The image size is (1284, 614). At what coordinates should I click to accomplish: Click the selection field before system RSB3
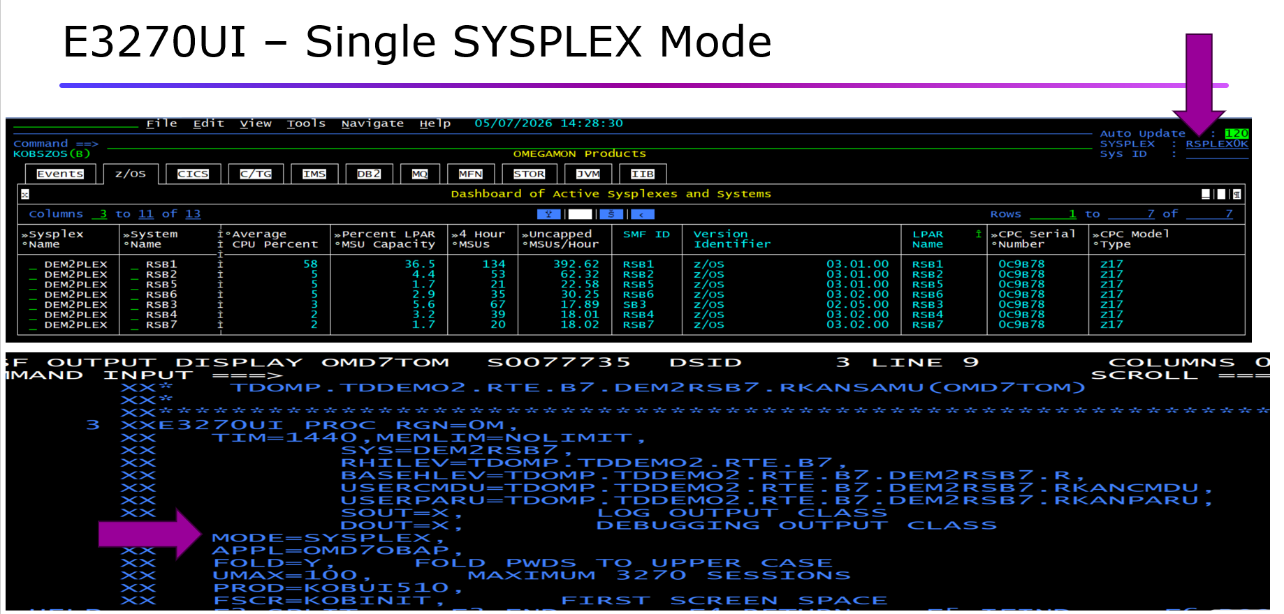coord(134,305)
